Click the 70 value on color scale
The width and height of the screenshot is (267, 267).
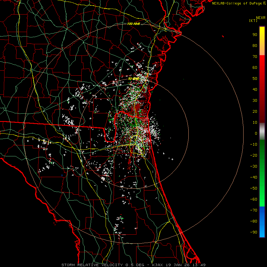pos(255,57)
